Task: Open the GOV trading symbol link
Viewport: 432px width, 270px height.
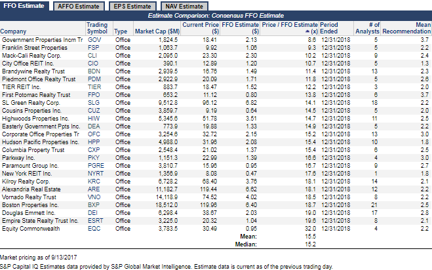Action: tap(94, 40)
